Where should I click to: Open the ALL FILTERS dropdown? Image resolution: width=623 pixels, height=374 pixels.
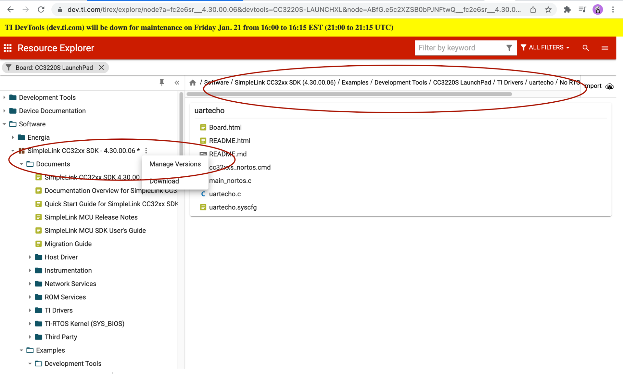(x=545, y=48)
